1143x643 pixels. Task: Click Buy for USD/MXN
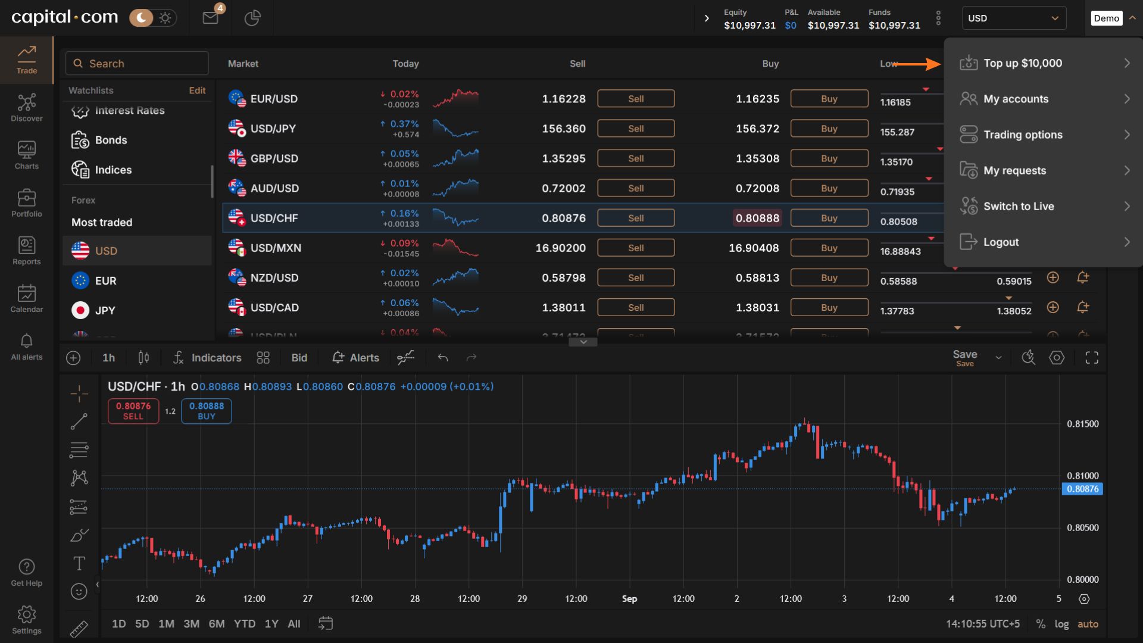pyautogui.click(x=829, y=248)
